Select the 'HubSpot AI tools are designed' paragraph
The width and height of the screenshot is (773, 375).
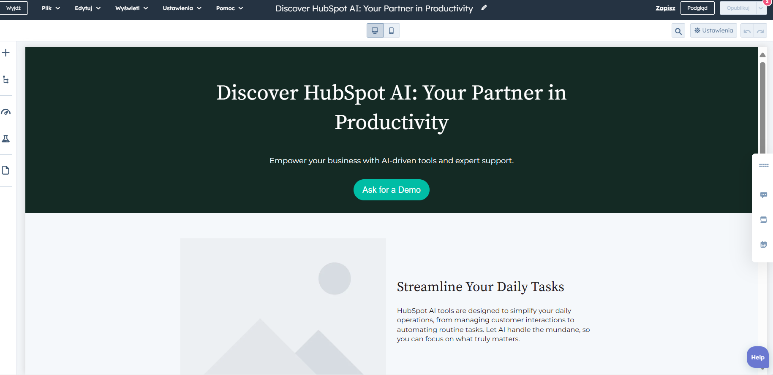tap(493, 325)
